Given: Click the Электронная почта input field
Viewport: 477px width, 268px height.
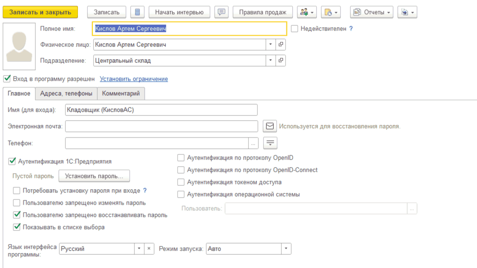Looking at the screenshot, I should click(x=162, y=126).
